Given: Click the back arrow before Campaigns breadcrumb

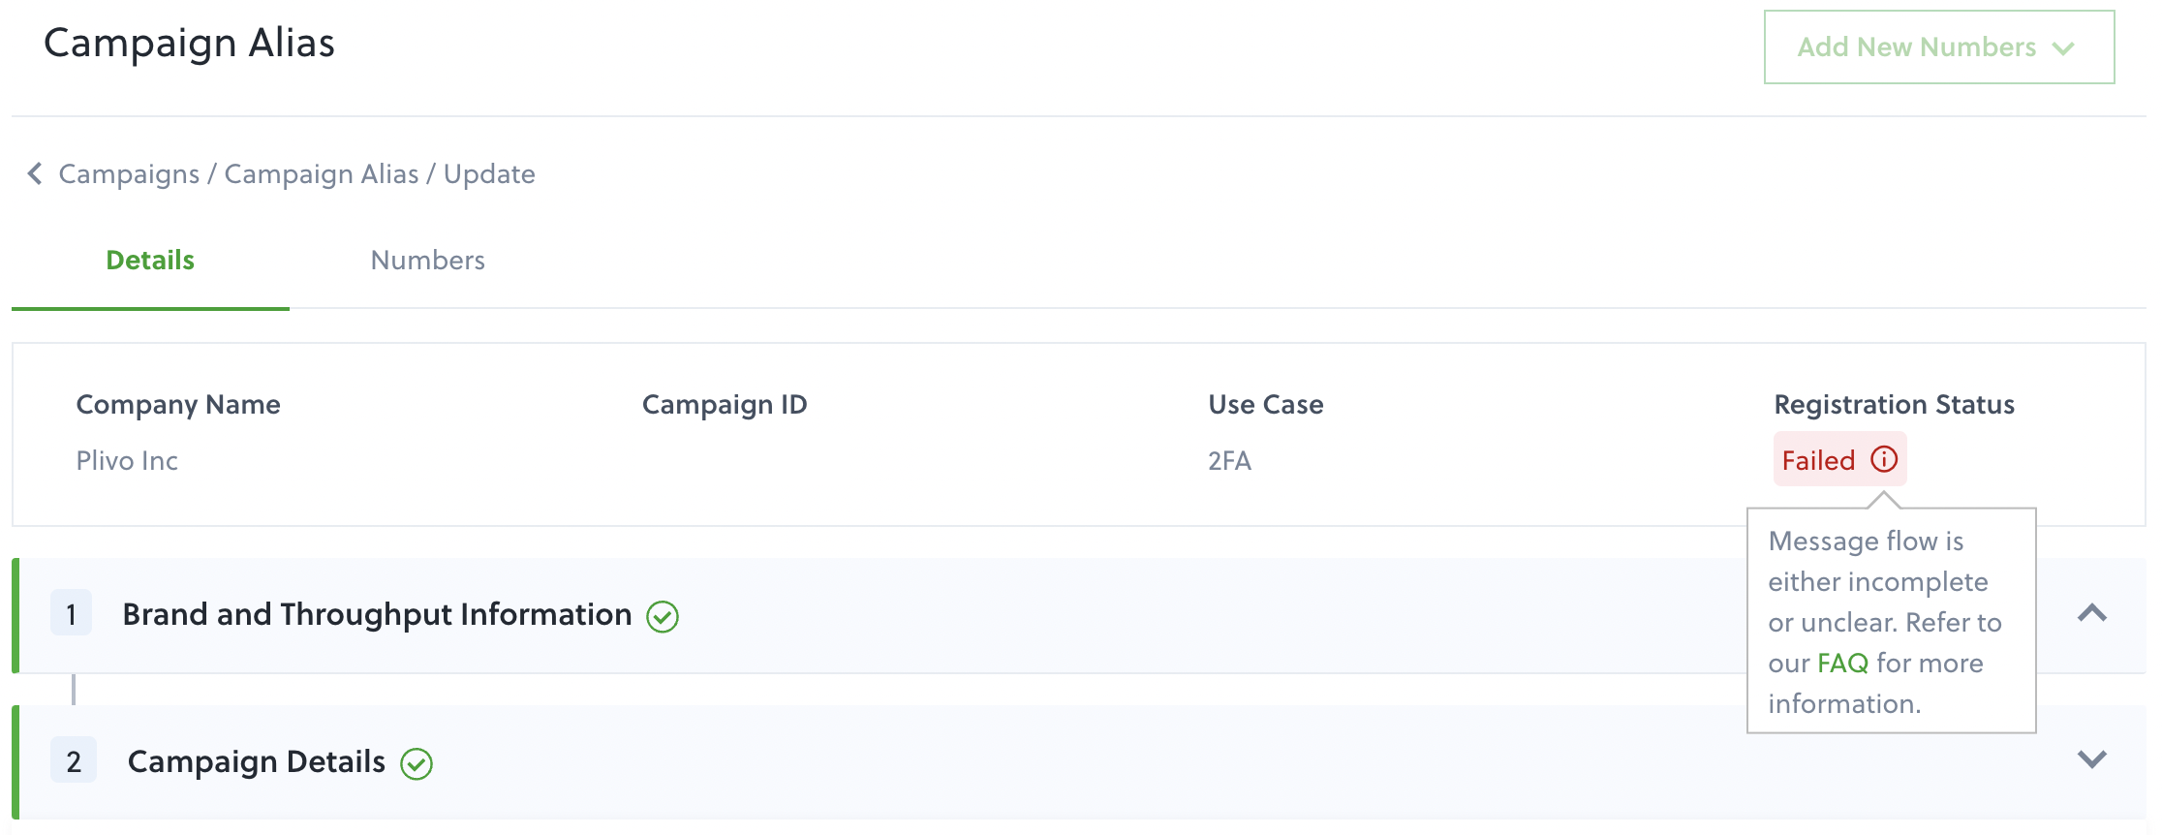Looking at the screenshot, I should click(x=35, y=173).
